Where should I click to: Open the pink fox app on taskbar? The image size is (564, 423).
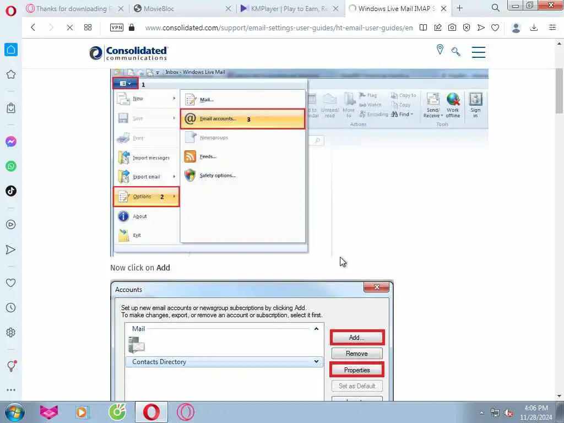49,412
